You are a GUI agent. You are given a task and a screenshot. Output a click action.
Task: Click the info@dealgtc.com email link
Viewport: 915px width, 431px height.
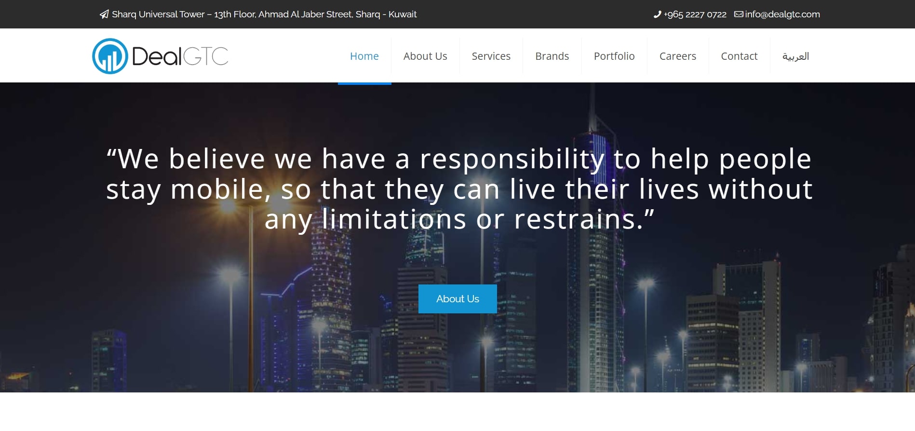click(x=782, y=14)
